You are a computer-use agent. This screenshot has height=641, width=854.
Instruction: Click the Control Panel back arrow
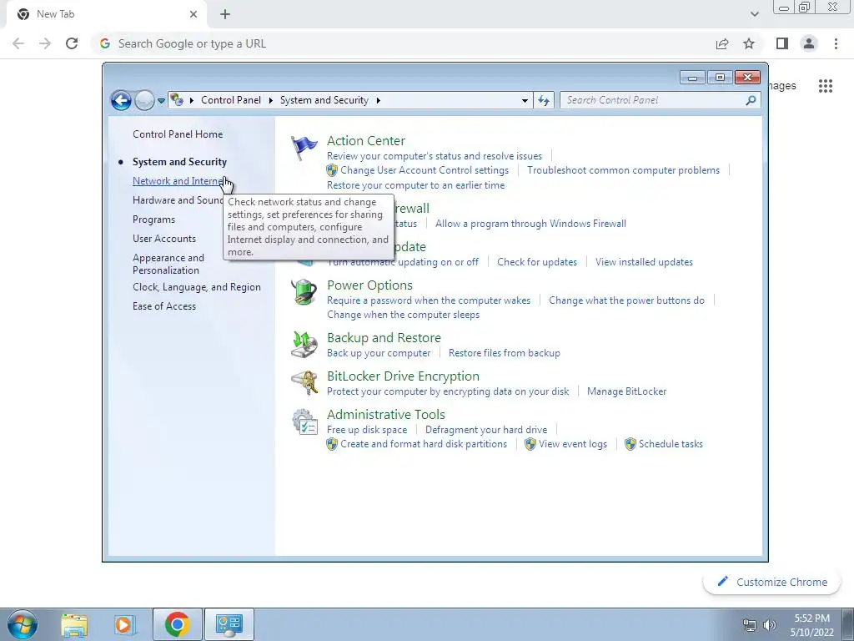pos(121,100)
